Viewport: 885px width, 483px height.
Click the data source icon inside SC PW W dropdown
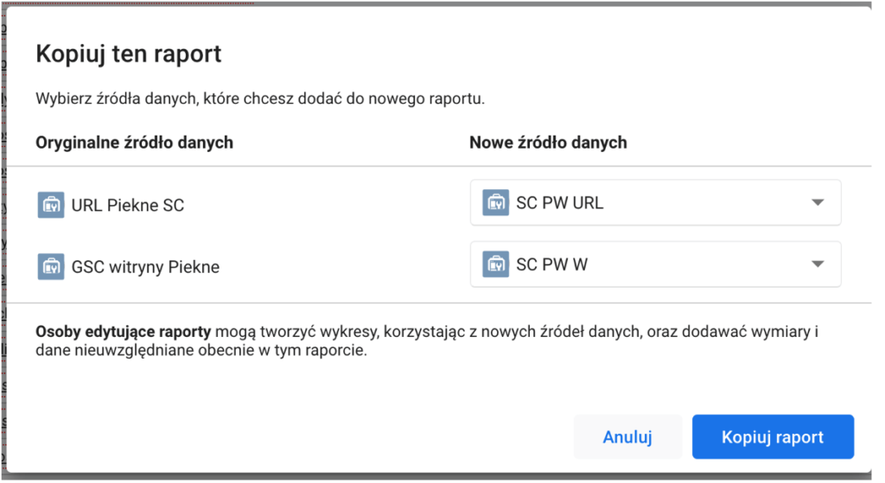pyautogui.click(x=495, y=264)
